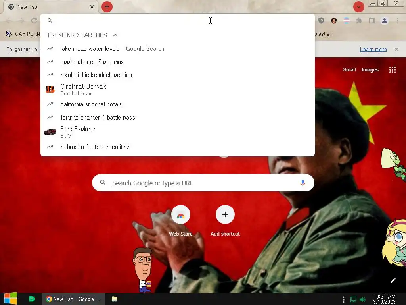Open the Chrome profile avatar menu
Viewport: 406px width, 305px height.
(x=385, y=21)
